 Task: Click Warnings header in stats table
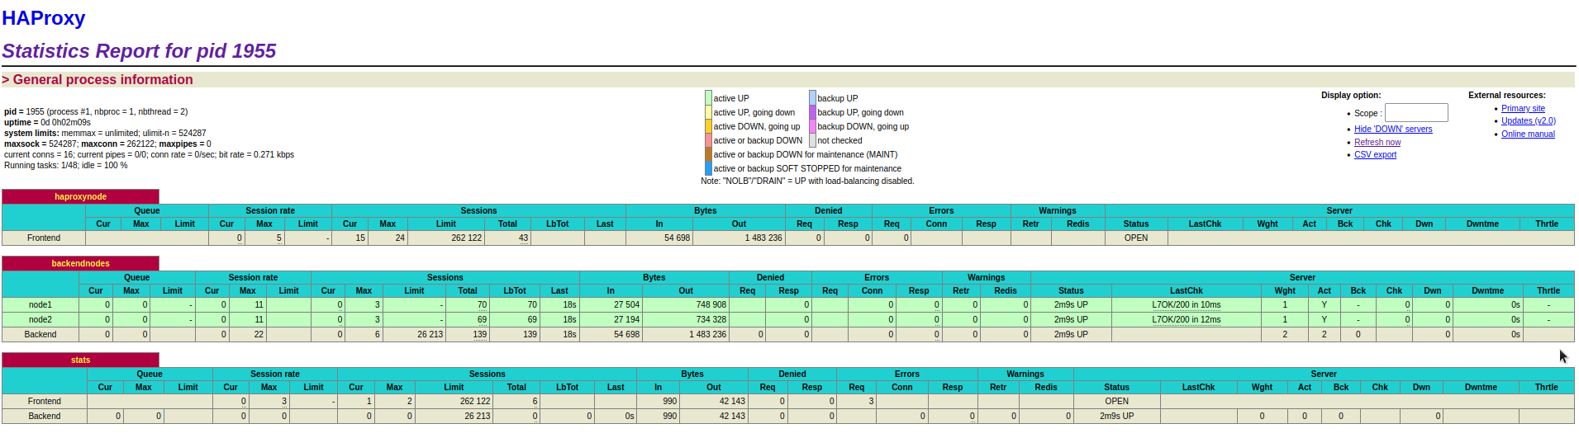[1025, 374]
